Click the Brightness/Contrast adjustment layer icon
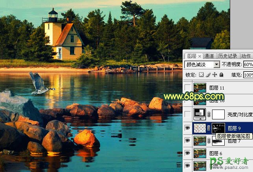 click(200, 114)
